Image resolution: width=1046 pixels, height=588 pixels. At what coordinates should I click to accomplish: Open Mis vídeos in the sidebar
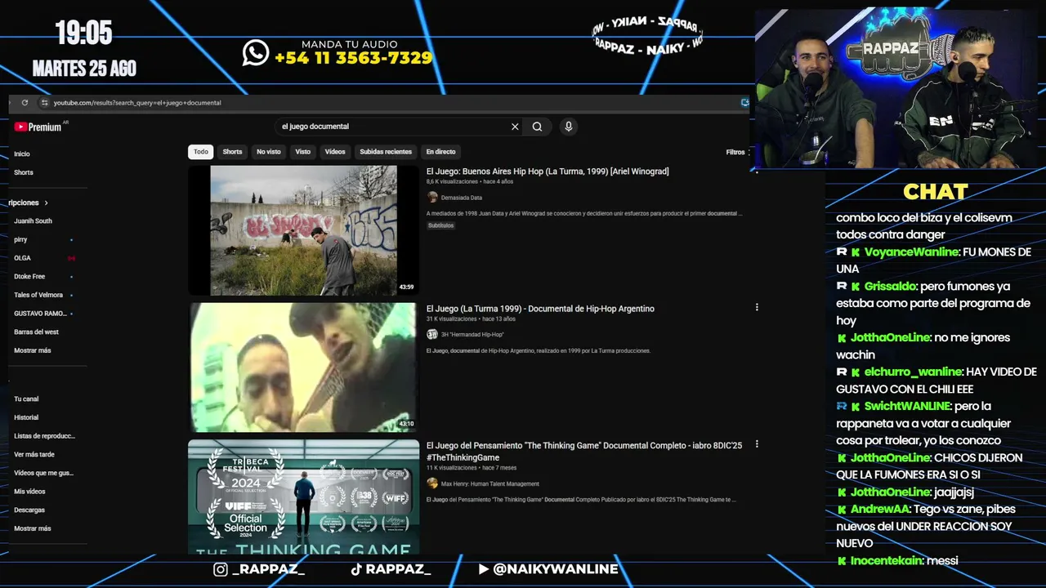pyautogui.click(x=29, y=492)
